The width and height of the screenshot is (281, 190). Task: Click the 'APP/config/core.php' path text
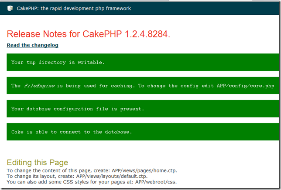245,86
